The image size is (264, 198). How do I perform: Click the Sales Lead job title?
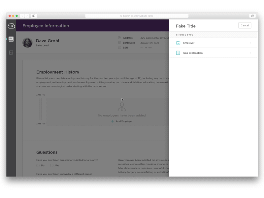[x=42, y=45]
